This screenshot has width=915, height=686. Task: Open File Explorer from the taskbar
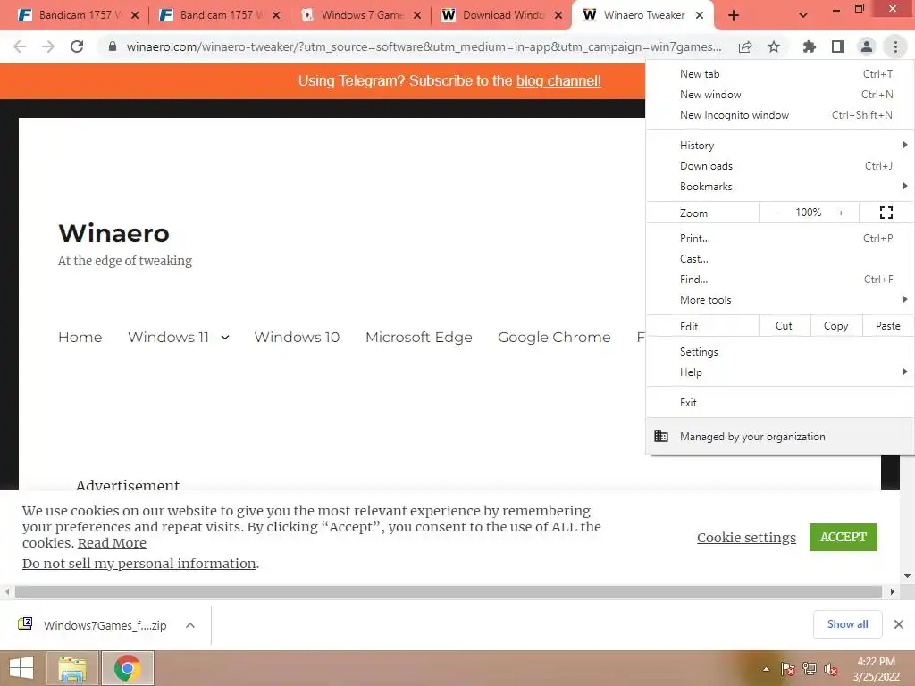tap(72, 668)
